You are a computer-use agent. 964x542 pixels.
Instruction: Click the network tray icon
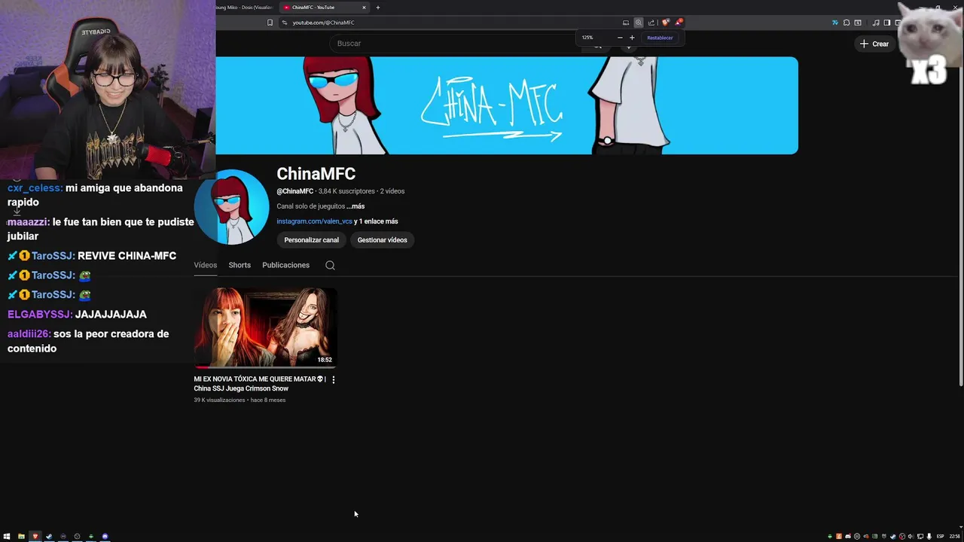(920, 536)
